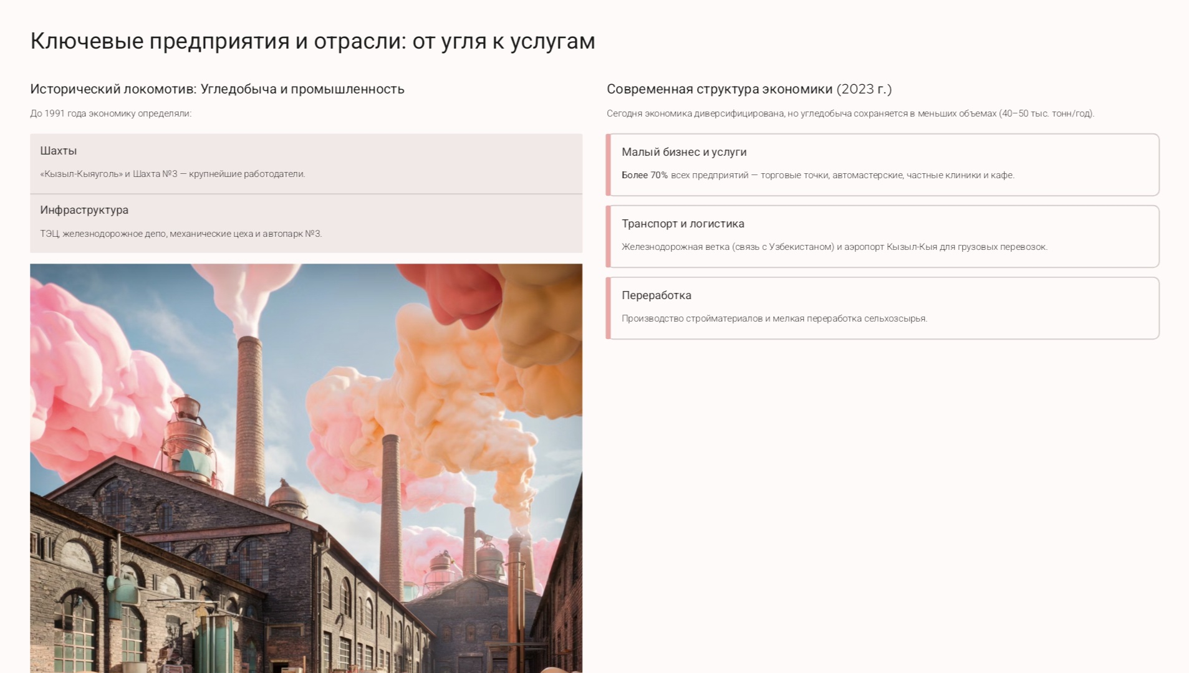1189x673 pixels.
Task: Click the 'Кызыл-Кыяуголь' and Шахта №3 description
Action: (x=172, y=174)
